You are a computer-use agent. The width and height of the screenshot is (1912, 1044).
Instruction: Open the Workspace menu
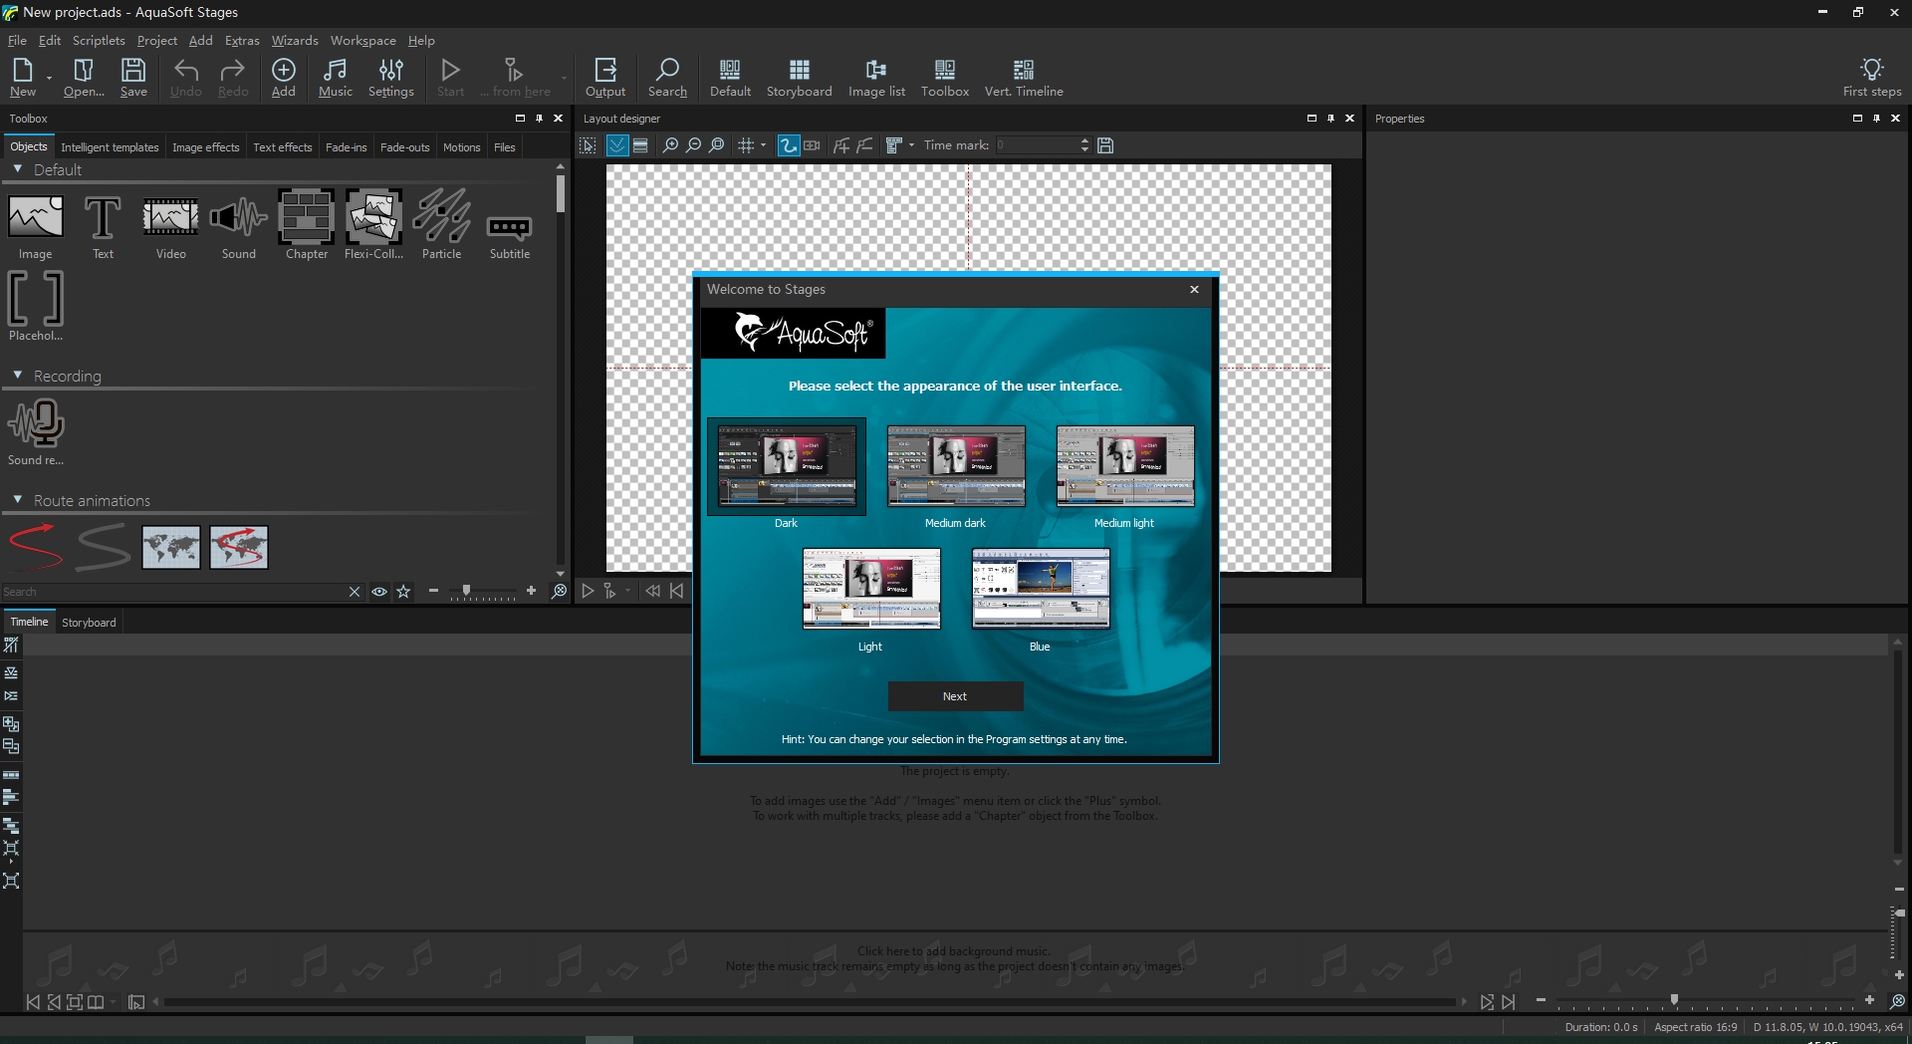(x=362, y=41)
